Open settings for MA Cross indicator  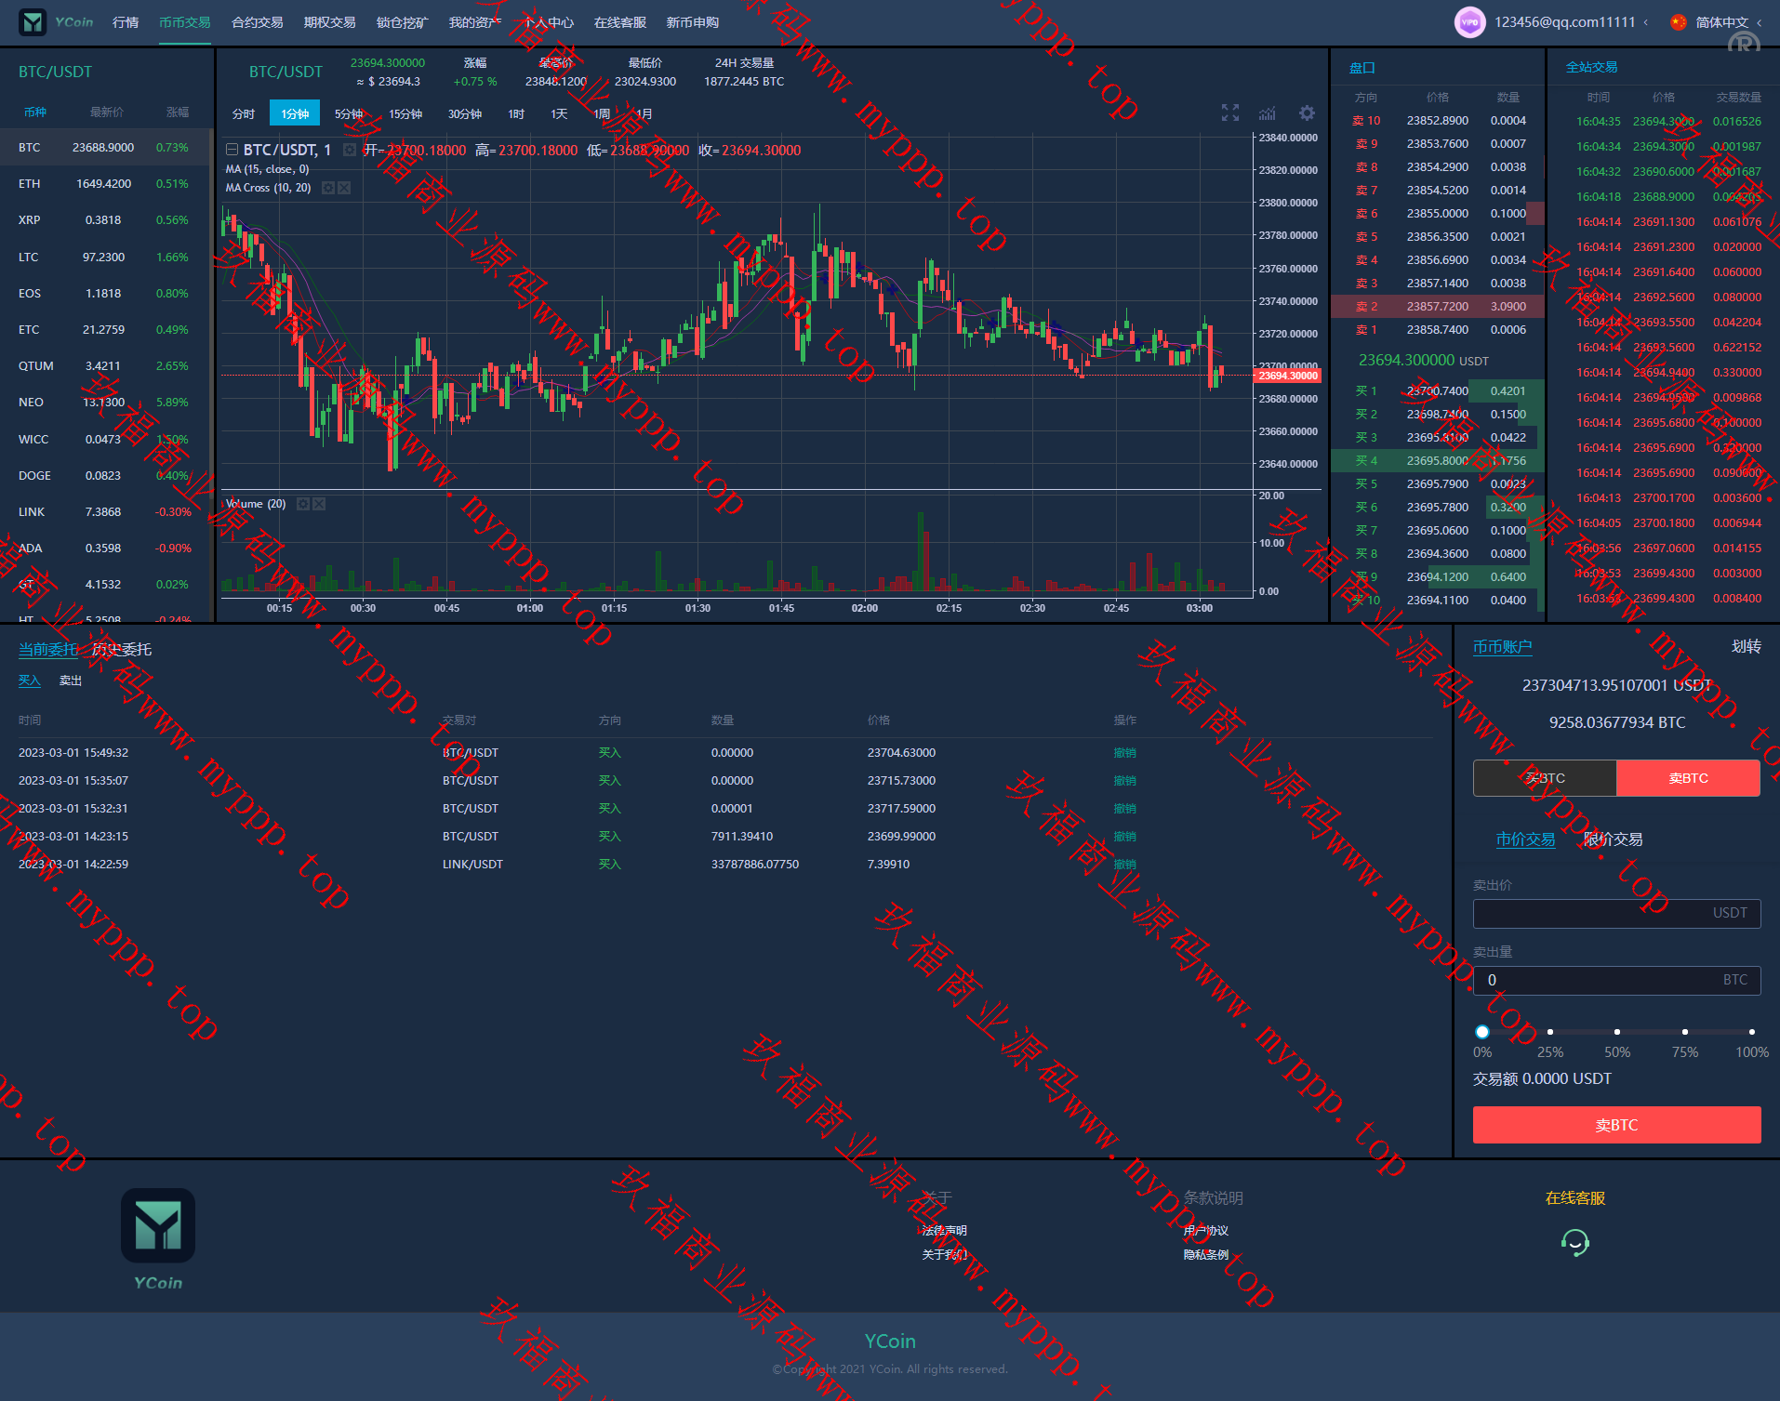tap(327, 188)
